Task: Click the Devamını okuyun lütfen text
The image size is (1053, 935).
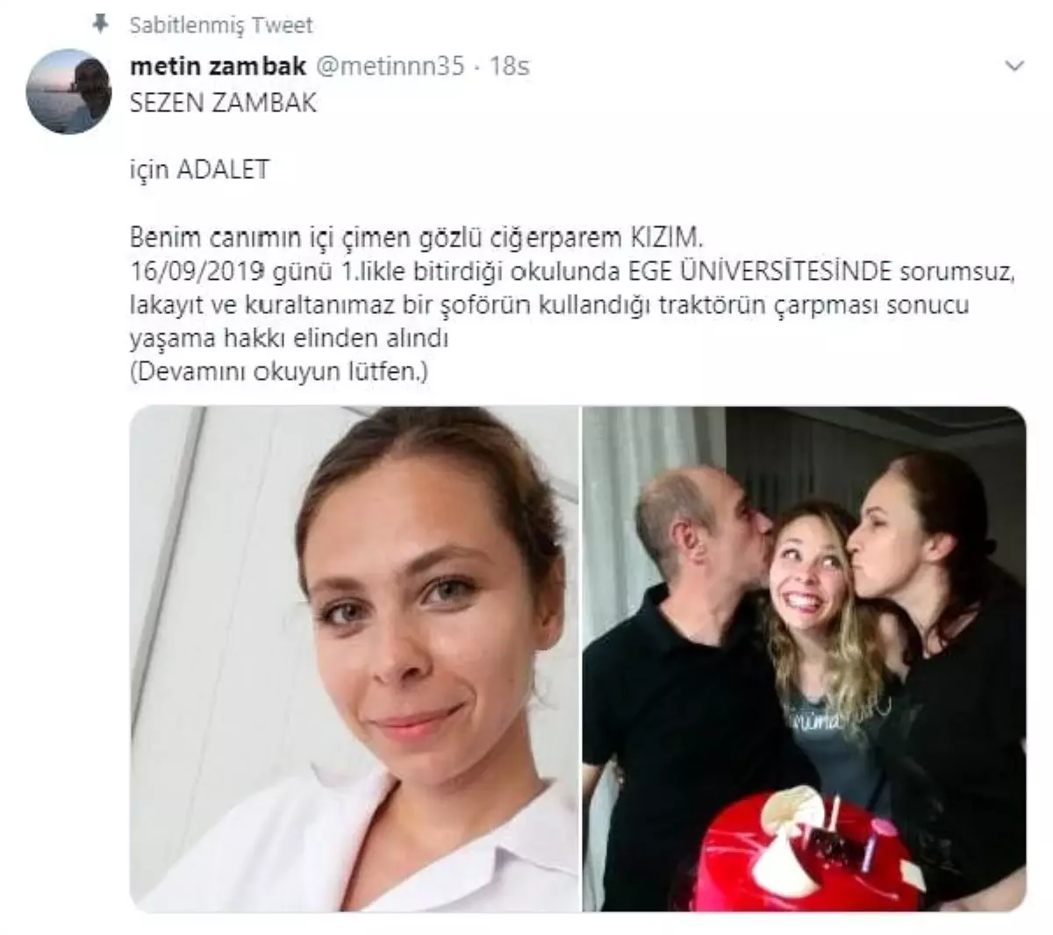Action: (279, 373)
